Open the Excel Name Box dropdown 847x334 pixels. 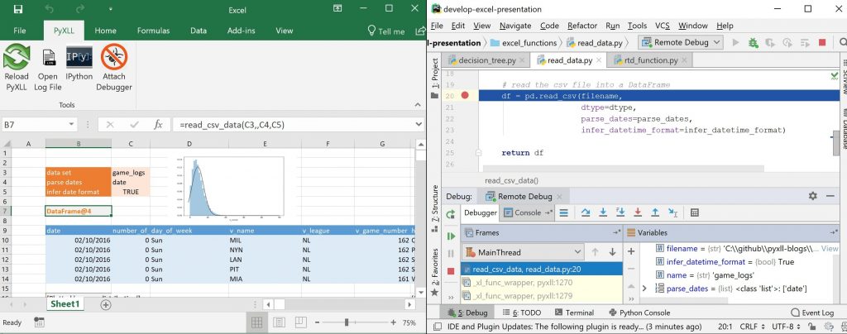pyautogui.click(x=71, y=125)
